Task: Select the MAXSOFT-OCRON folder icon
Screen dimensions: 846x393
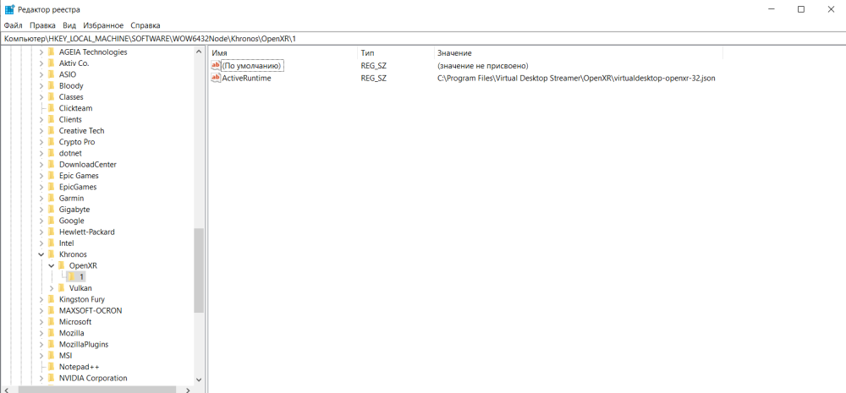Action: click(52, 310)
